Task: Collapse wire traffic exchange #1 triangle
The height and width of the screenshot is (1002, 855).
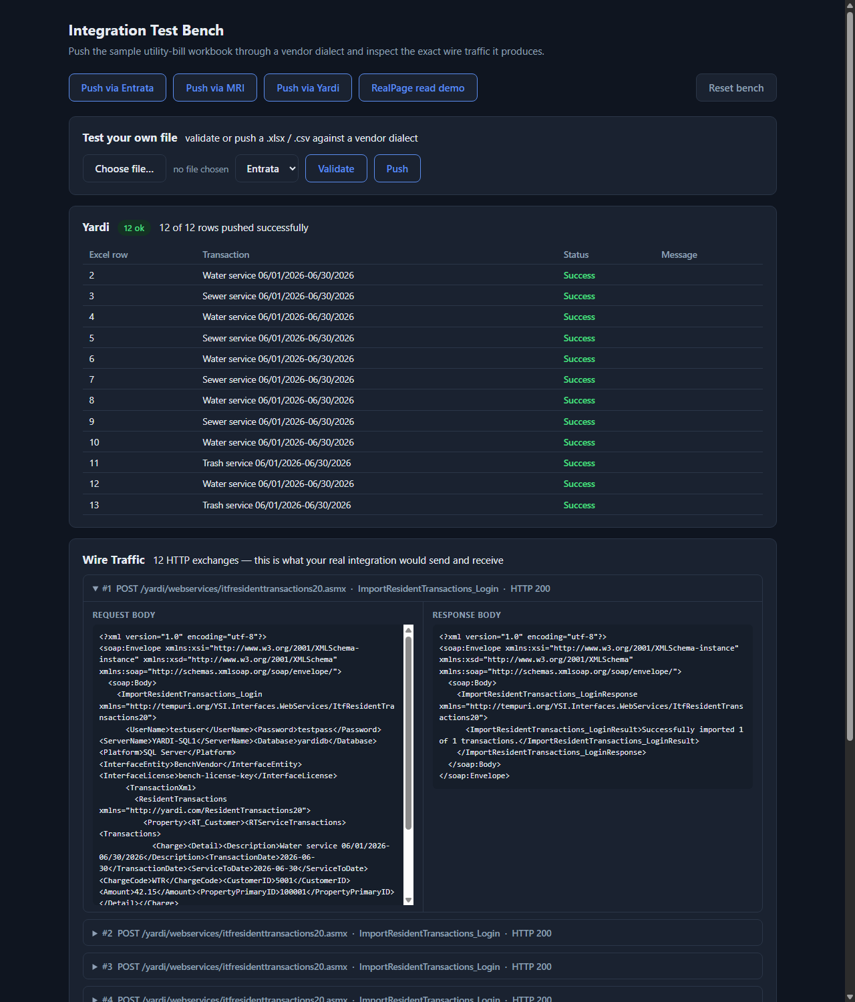Action: tap(96, 589)
